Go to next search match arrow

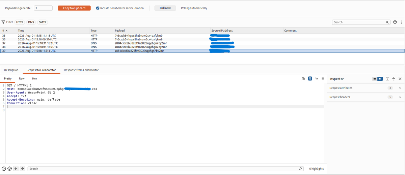pos(22,169)
